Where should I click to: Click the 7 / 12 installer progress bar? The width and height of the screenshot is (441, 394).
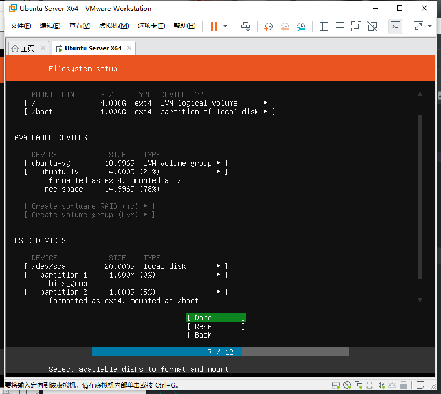(x=220, y=352)
